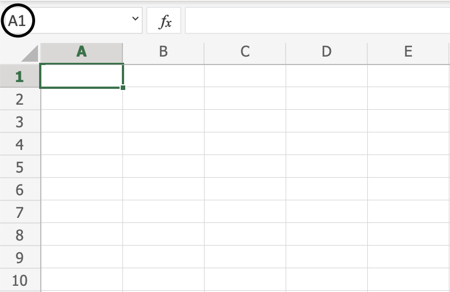Click cell E6 in the grid

(408, 189)
